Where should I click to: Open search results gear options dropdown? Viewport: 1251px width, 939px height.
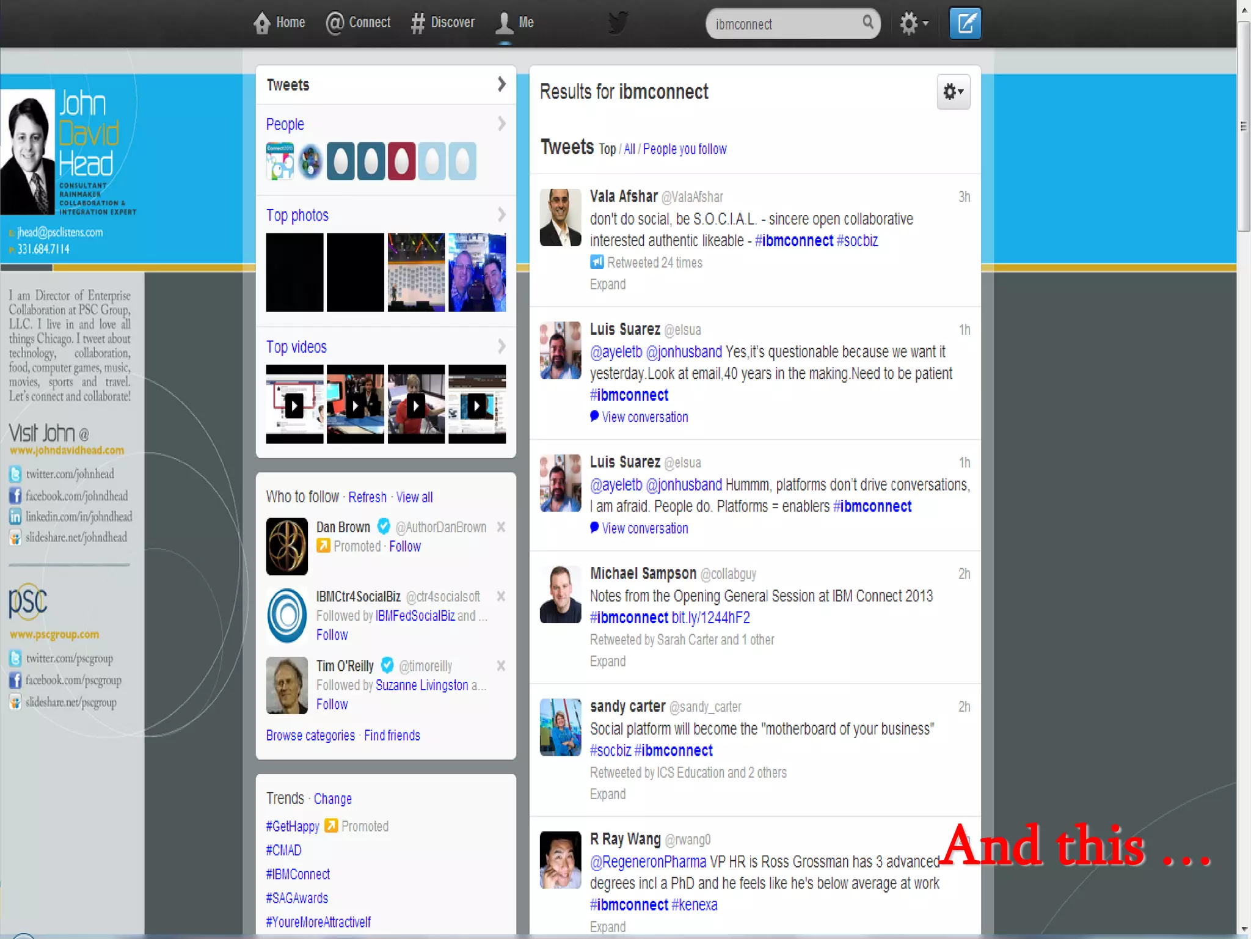coord(953,92)
